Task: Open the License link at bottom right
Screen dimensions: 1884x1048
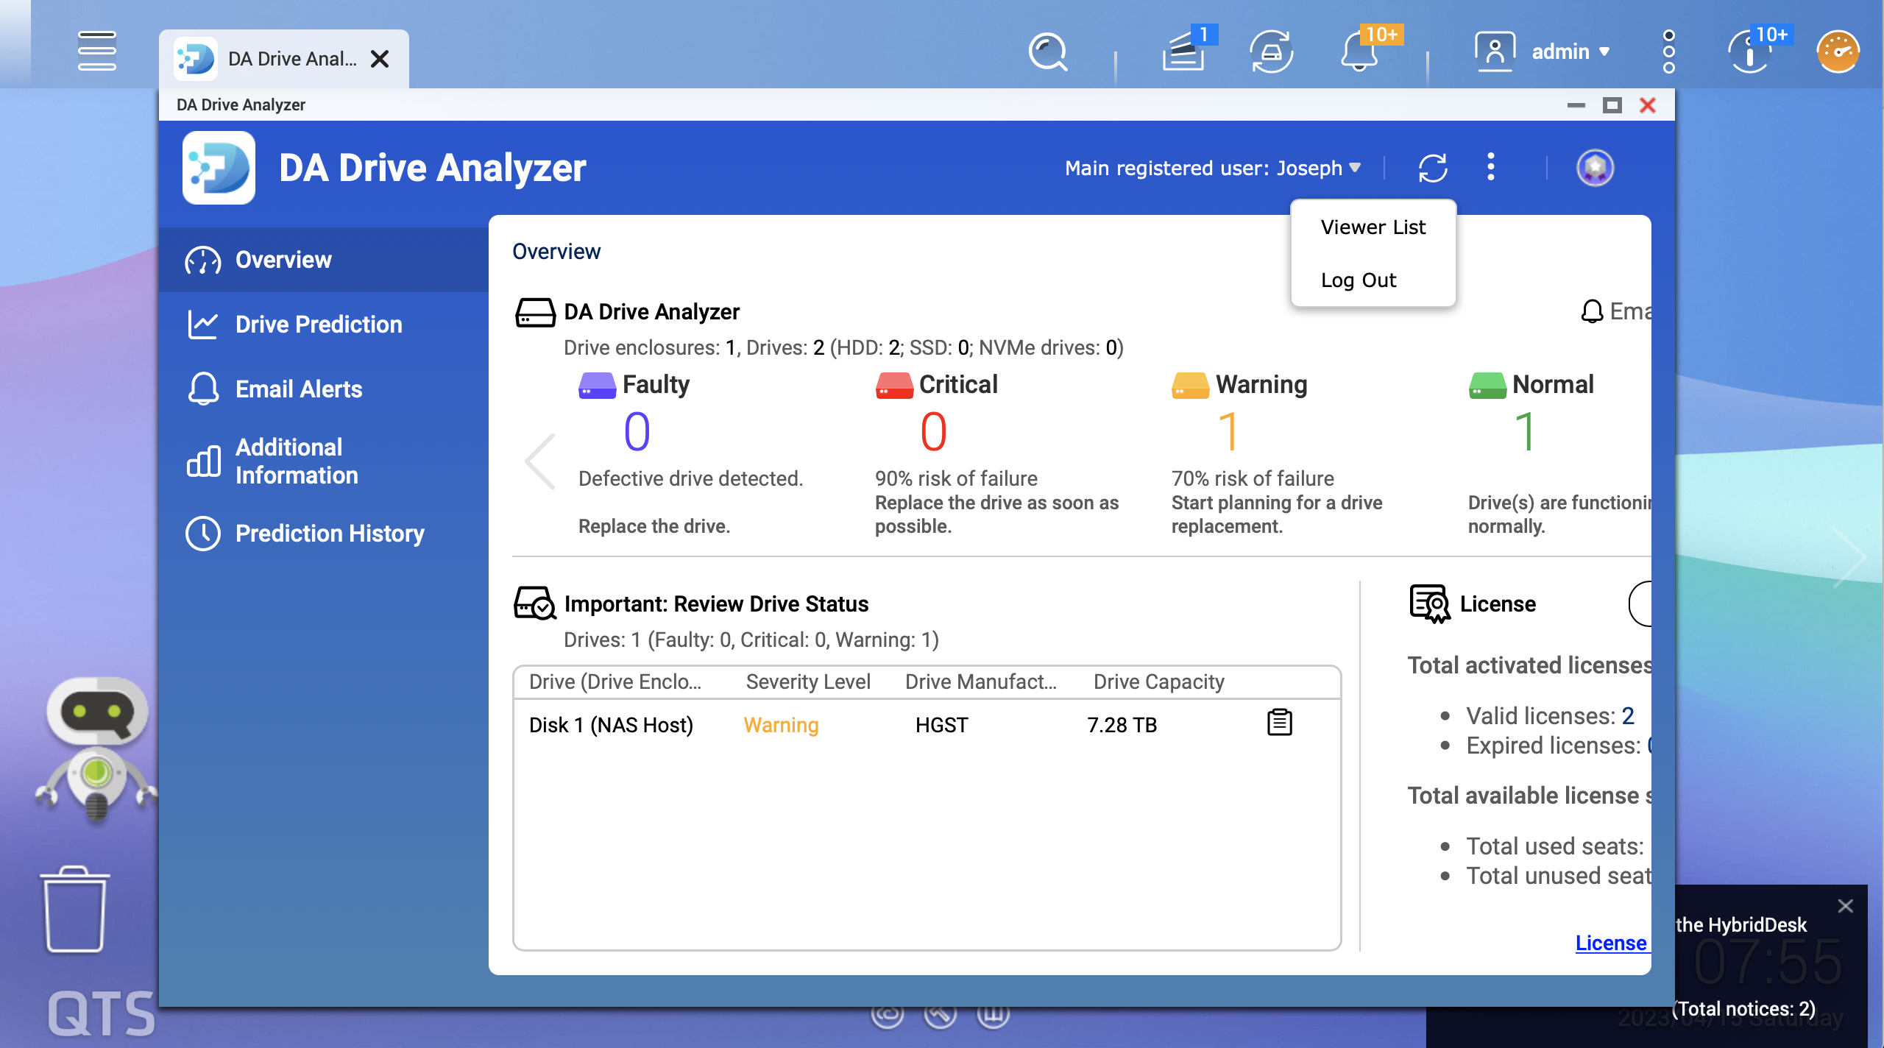Action: tap(1612, 943)
